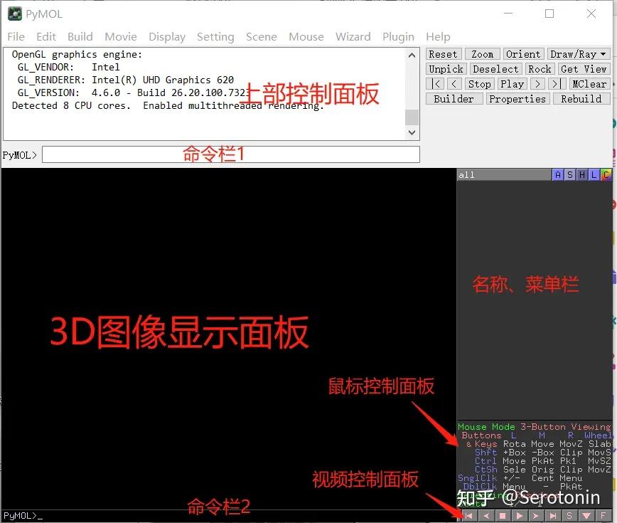Open the Color (C) menu for all
Screen dimensions: 617x523
pos(606,175)
